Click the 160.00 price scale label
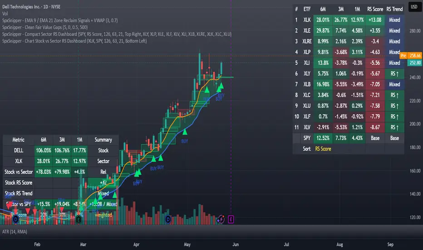Image resolution: width=423 pixels, height=250 pixels. [415, 171]
